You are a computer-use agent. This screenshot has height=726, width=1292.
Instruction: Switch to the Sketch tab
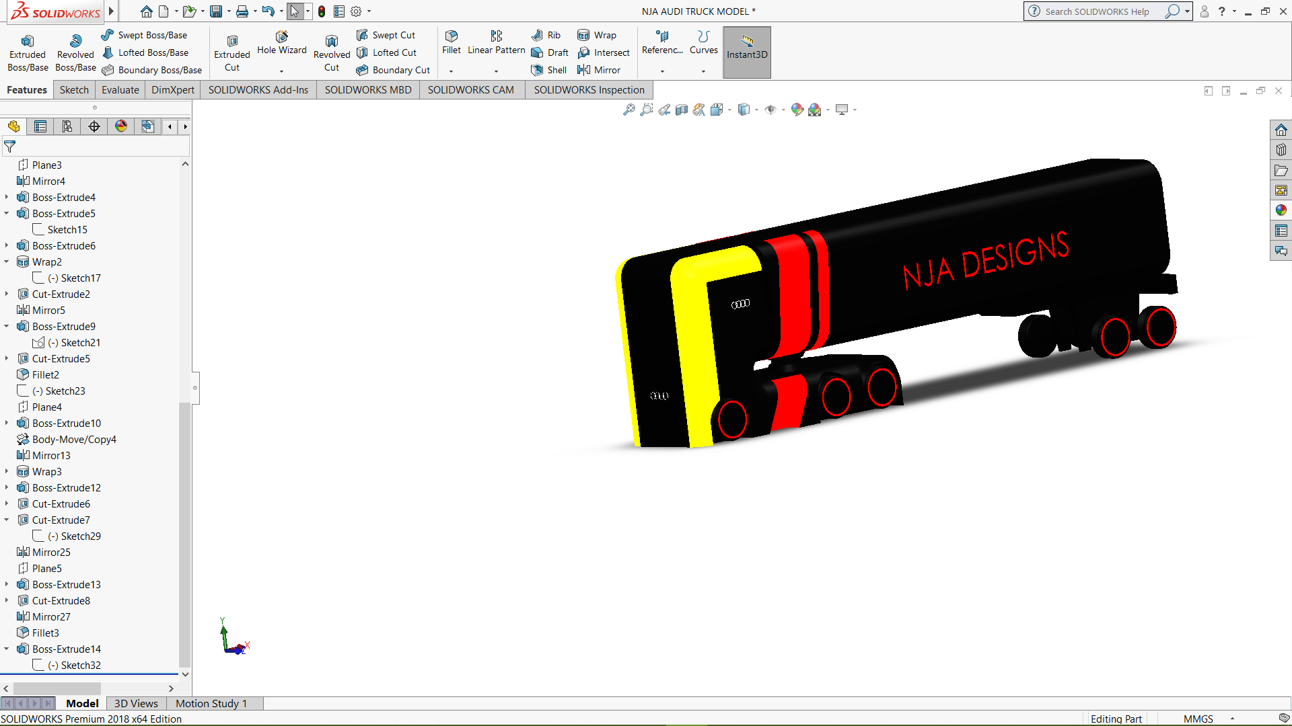(74, 90)
